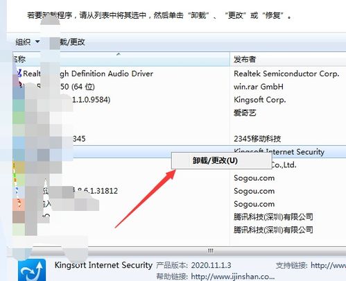Select the row published by 2345移动科技
This screenshot has height=281, width=346.
coord(180,139)
